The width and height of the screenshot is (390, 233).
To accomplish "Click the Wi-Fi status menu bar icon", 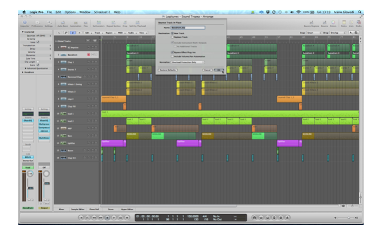I will coord(298,12).
